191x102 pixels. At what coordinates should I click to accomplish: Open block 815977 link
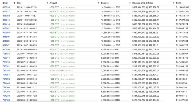click(x=6, y=11)
